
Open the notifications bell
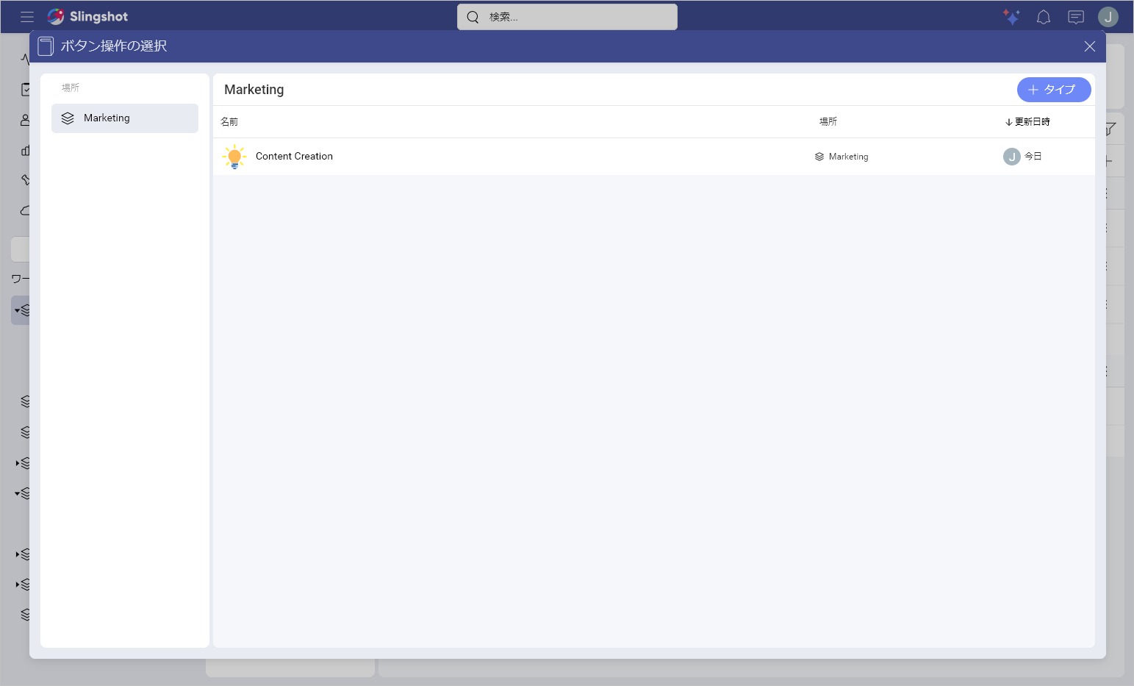[x=1044, y=17]
